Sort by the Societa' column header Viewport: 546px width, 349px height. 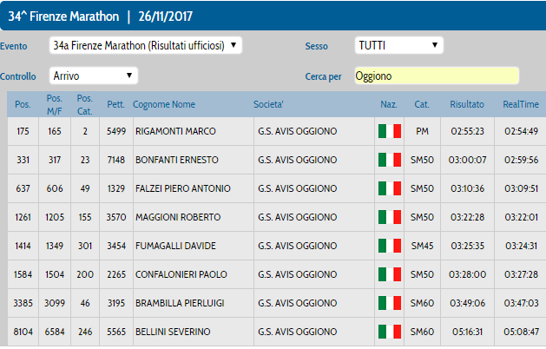click(268, 104)
